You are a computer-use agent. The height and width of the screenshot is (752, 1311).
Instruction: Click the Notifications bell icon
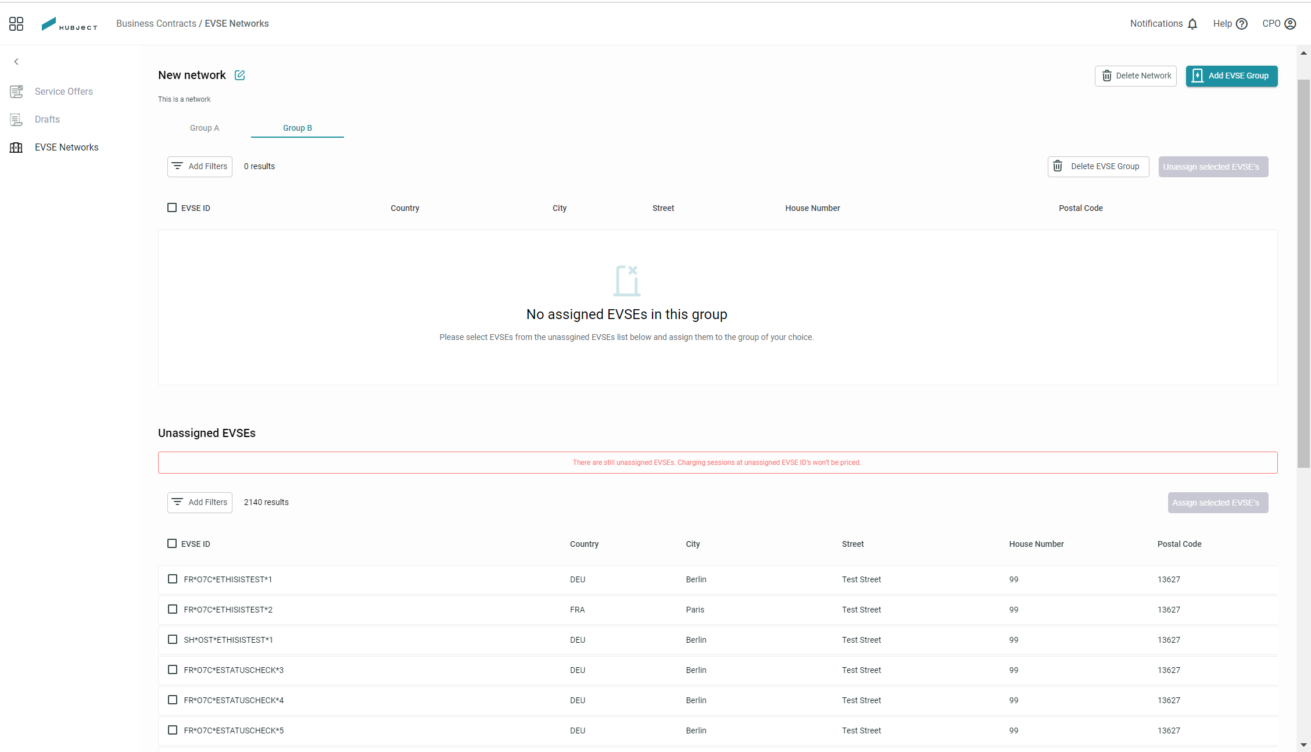[1192, 24]
